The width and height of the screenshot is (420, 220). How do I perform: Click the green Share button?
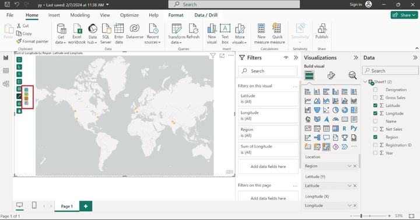tap(404, 15)
